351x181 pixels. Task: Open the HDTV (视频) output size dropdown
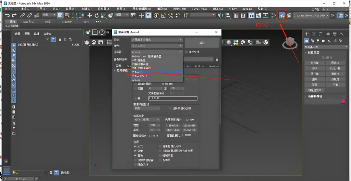(x=147, y=119)
